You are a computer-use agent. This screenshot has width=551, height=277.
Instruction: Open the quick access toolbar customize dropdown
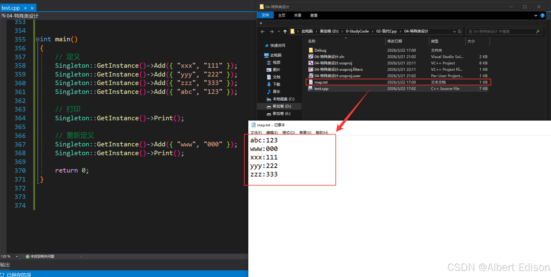point(261,23)
